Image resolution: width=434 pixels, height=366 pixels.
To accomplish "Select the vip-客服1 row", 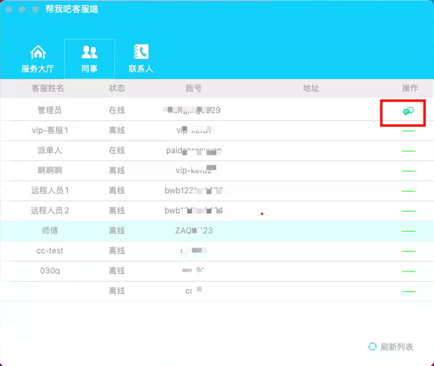I will 217,131.
